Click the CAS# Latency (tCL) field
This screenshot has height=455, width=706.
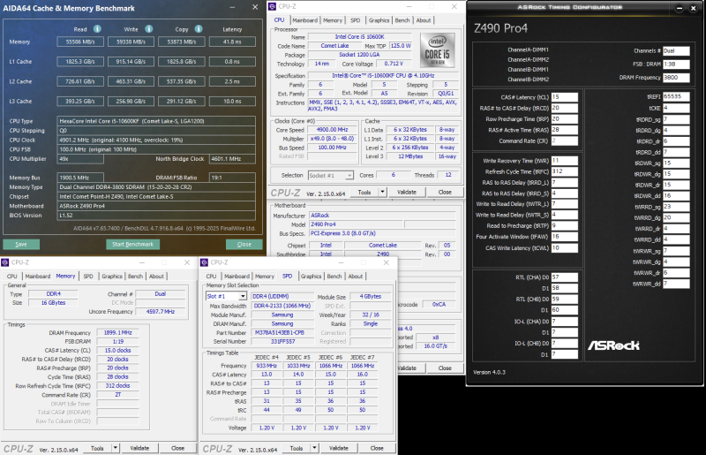tap(564, 97)
